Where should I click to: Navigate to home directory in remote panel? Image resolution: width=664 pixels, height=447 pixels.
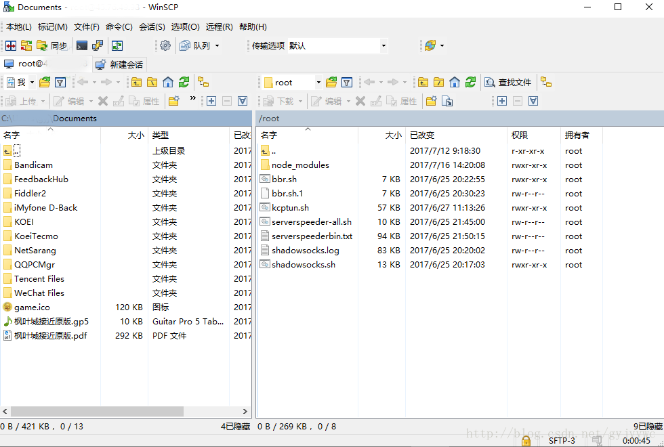pyautogui.click(x=455, y=83)
